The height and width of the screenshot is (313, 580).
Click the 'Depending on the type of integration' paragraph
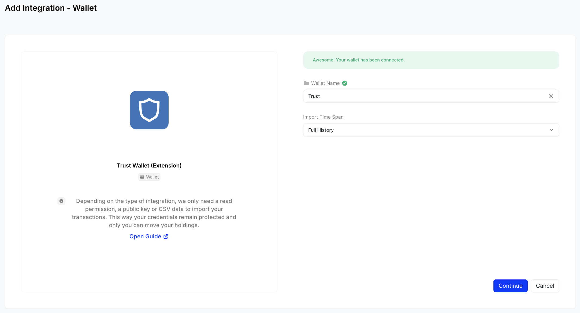point(154,213)
